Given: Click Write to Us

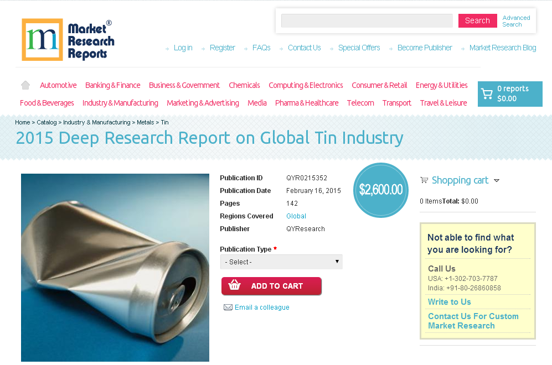Looking at the screenshot, I should pyautogui.click(x=449, y=302).
